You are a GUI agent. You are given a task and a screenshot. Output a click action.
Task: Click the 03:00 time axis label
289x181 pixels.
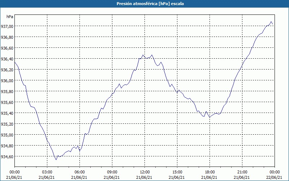(47, 172)
